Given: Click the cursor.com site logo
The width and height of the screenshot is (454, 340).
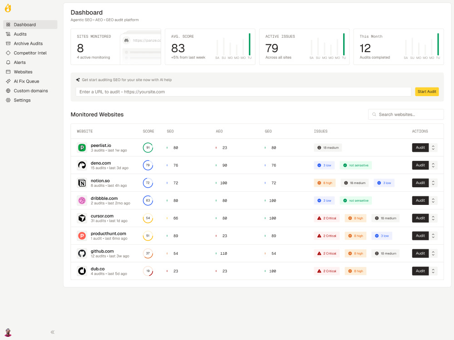Looking at the screenshot, I should tap(82, 219).
